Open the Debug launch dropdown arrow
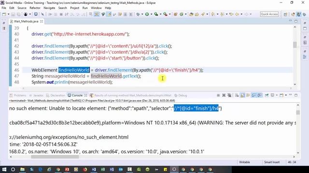 (142, 14)
